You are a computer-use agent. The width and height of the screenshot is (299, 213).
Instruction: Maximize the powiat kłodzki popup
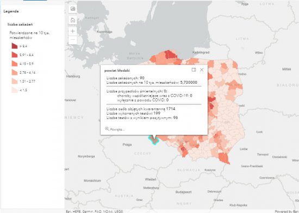click(x=194, y=70)
